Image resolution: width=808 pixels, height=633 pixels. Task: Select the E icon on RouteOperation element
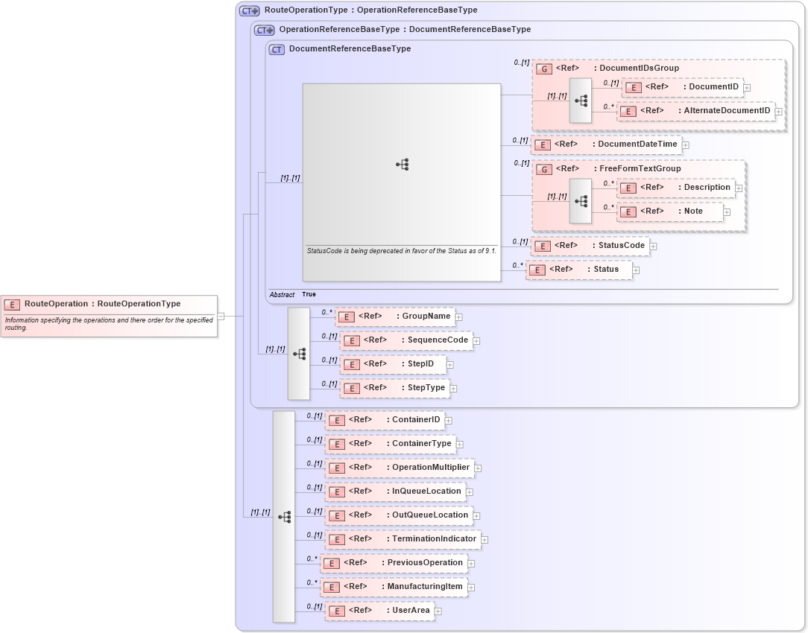(11, 304)
